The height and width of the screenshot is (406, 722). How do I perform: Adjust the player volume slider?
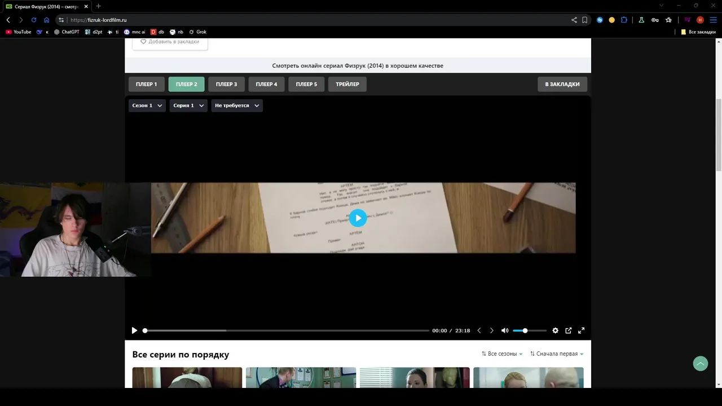(530, 330)
